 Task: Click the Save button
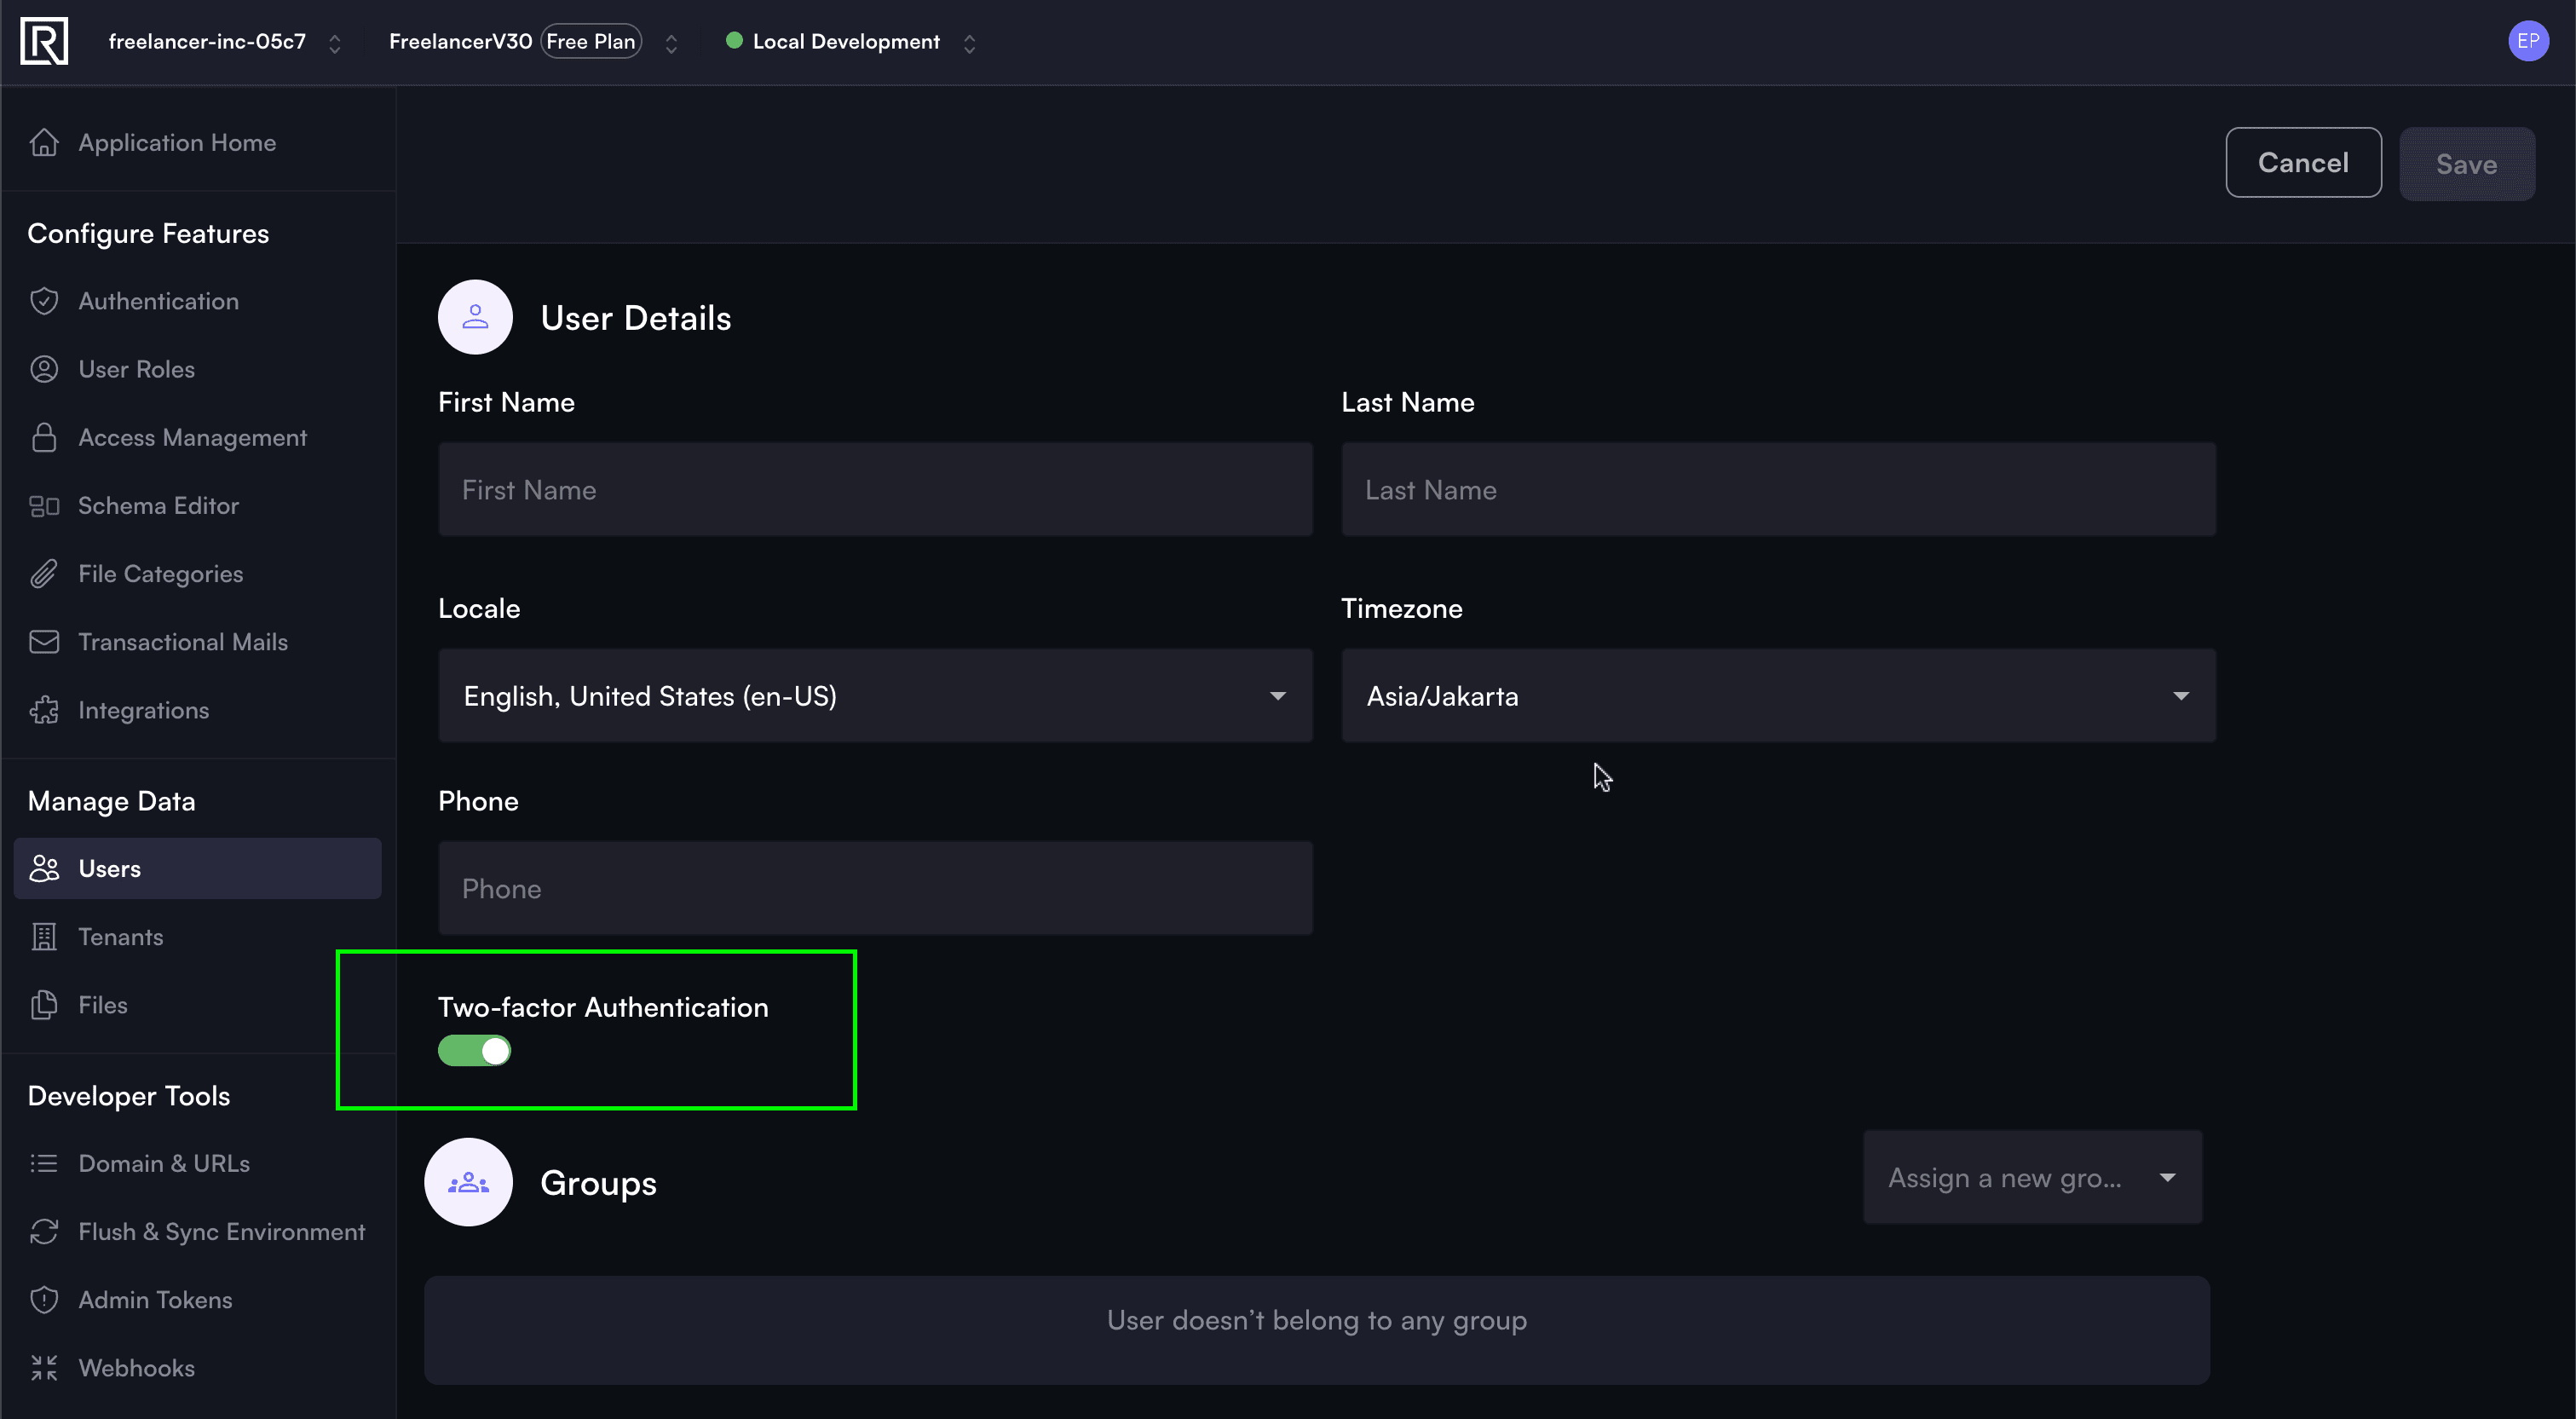pyautogui.click(x=2466, y=163)
